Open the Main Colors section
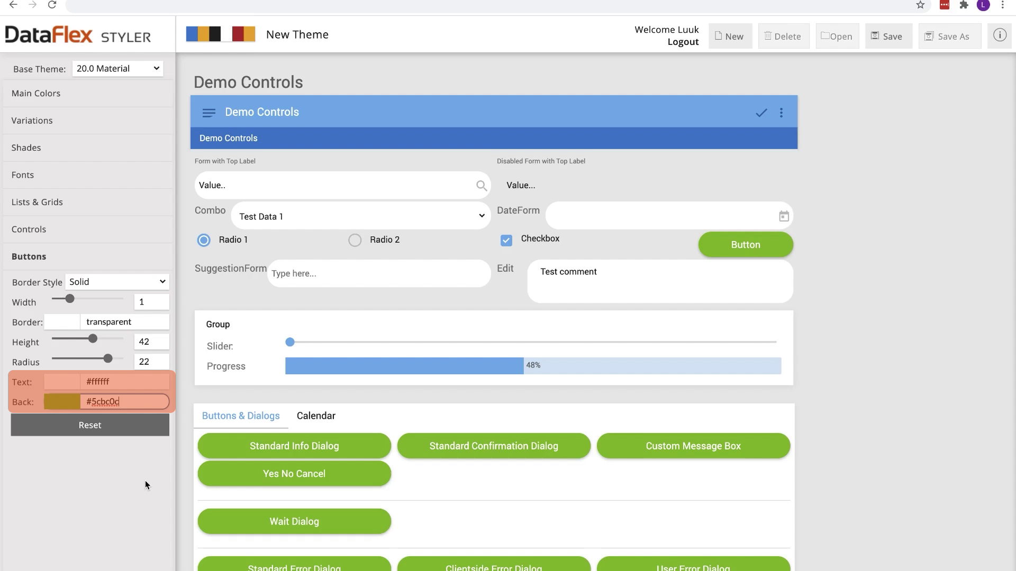 (x=36, y=94)
